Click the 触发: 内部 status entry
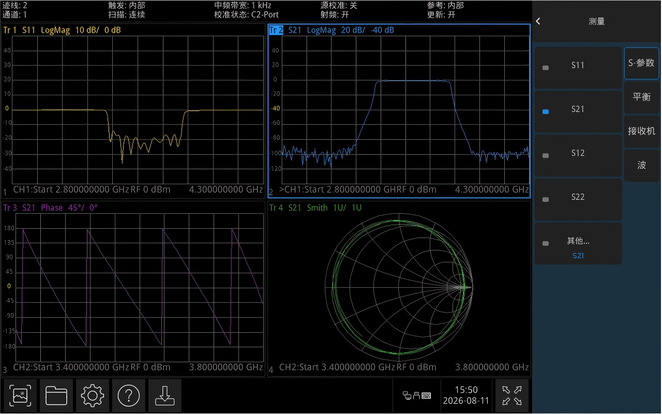Screen dimensions: 662x414 coord(127,5)
